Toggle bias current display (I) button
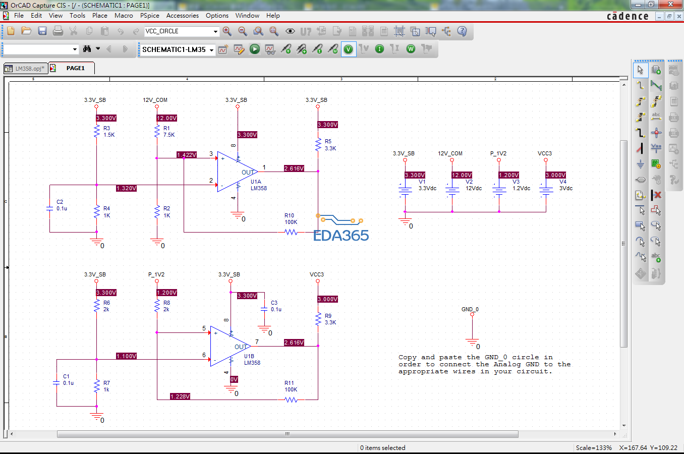Image resolution: width=684 pixels, height=454 pixels. coord(380,49)
